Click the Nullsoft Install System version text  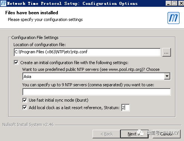click(x=28, y=124)
